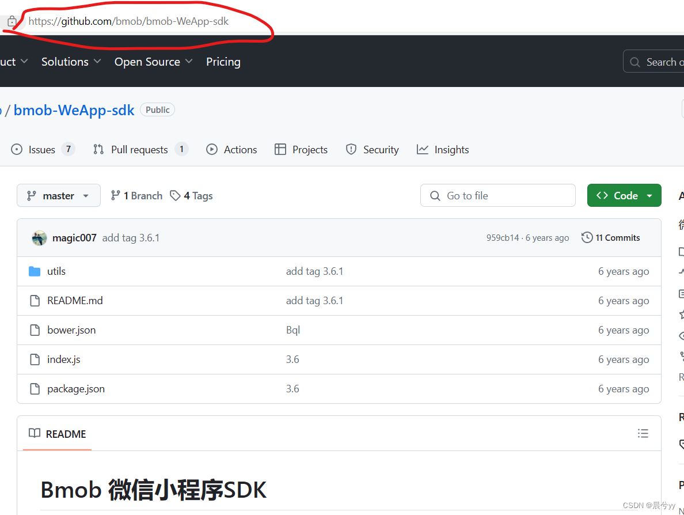Open the latest commit message add tag 3.6.1
The image size is (684, 515).
coord(131,238)
